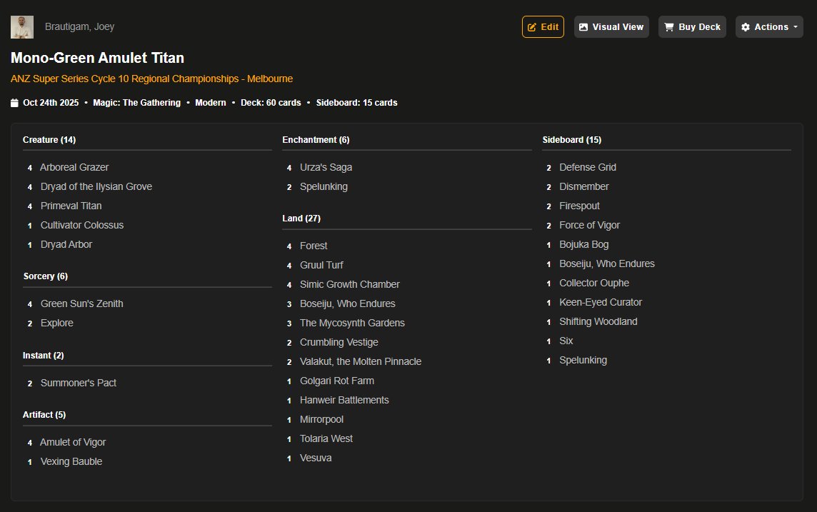Screen dimensions: 817x512
Task: Click Spelunking in the Sideboard list
Action: tap(583, 360)
